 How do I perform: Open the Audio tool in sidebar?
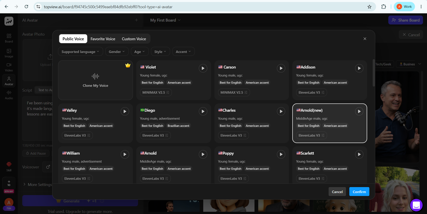click(9, 95)
